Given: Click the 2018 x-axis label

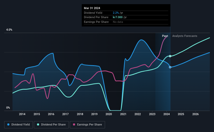Looking at the screenshot, I should 80,114.
